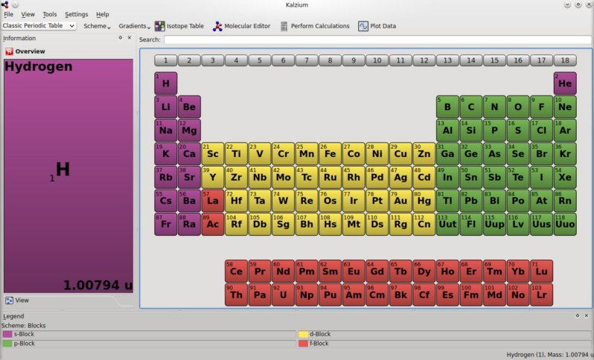
Task: Close the Legend panel
Action: click(x=587, y=315)
